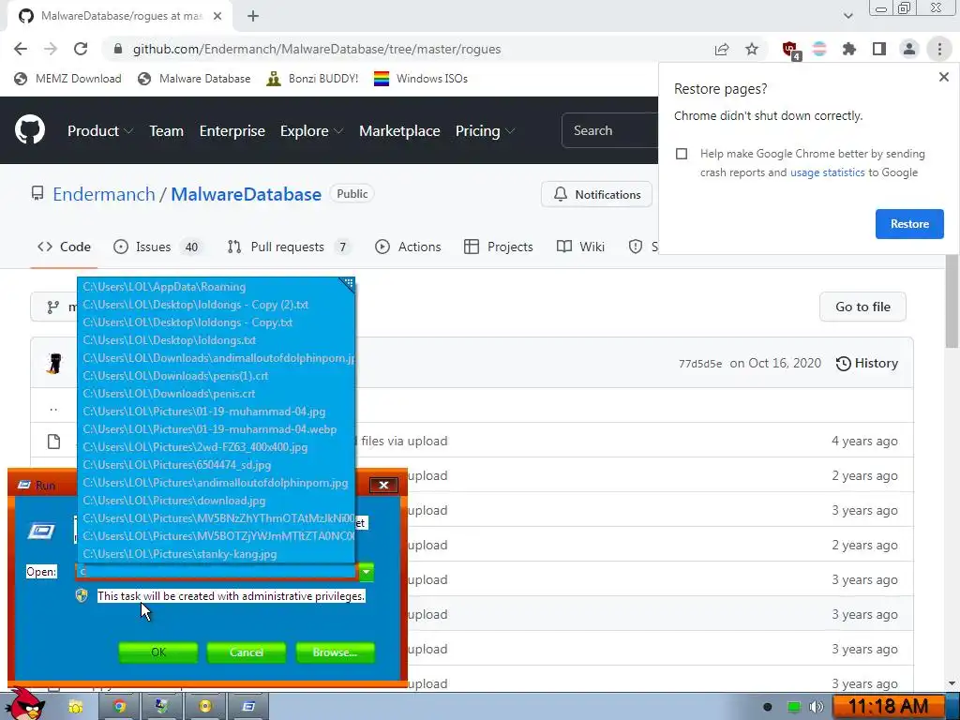Click the file icon in first file row
Viewport: 960px width, 720px height.
pos(53,441)
